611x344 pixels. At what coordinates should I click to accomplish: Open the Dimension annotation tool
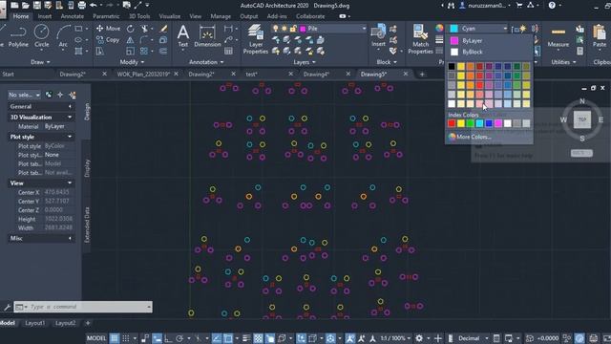pos(207,36)
